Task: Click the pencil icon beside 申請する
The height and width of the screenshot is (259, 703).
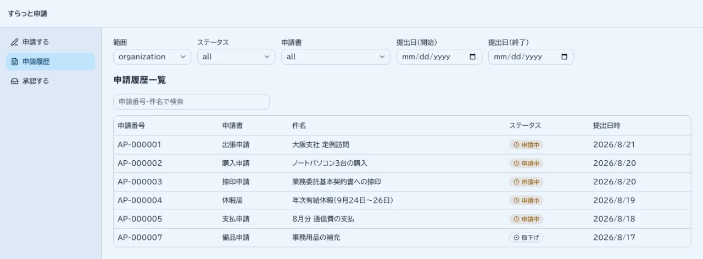Action: click(15, 42)
